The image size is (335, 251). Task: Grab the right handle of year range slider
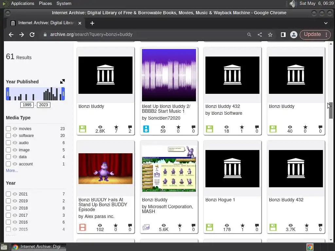coord(63,94)
